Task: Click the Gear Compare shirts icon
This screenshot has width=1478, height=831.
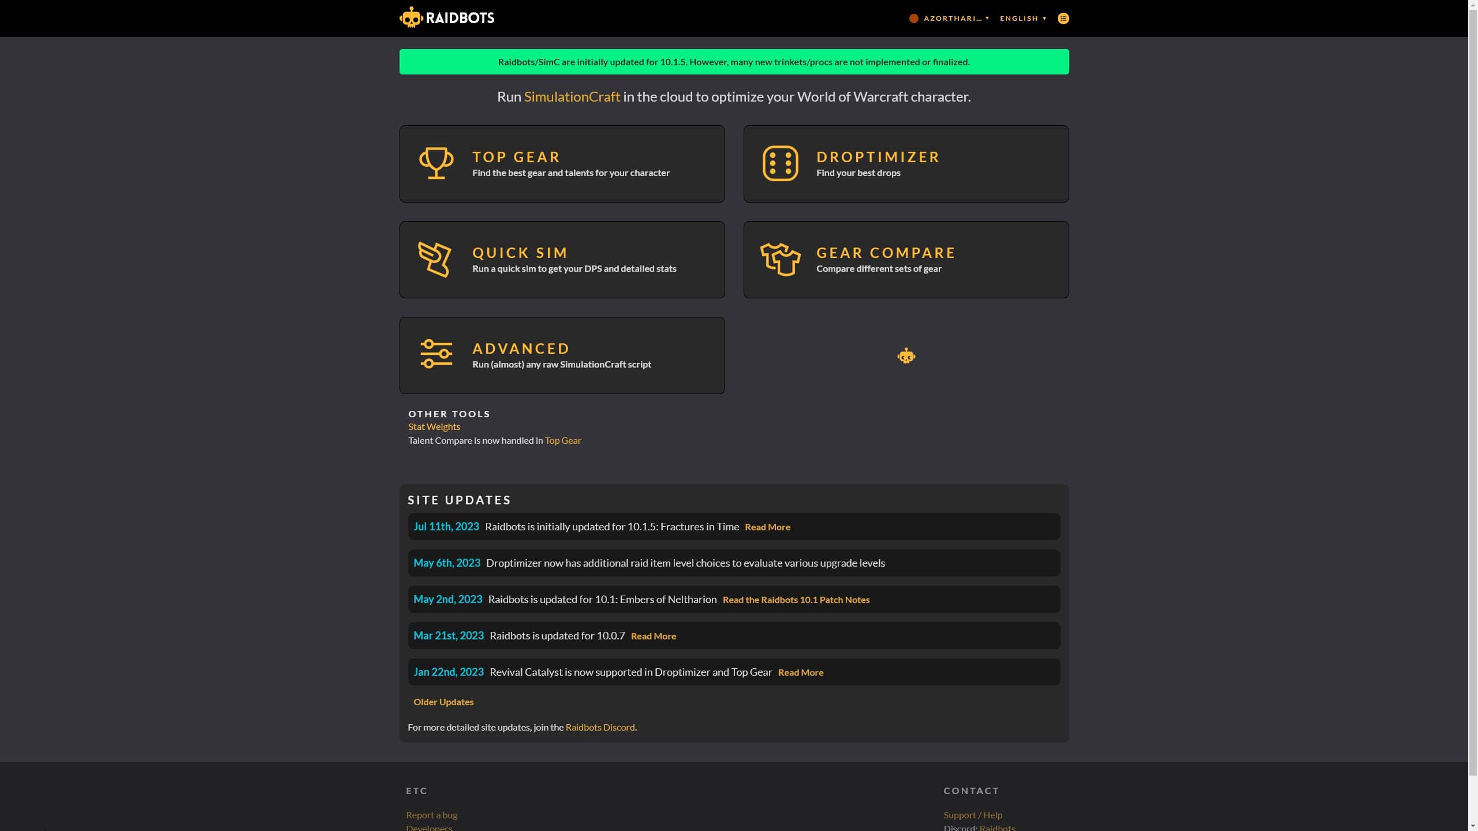Action: click(780, 259)
